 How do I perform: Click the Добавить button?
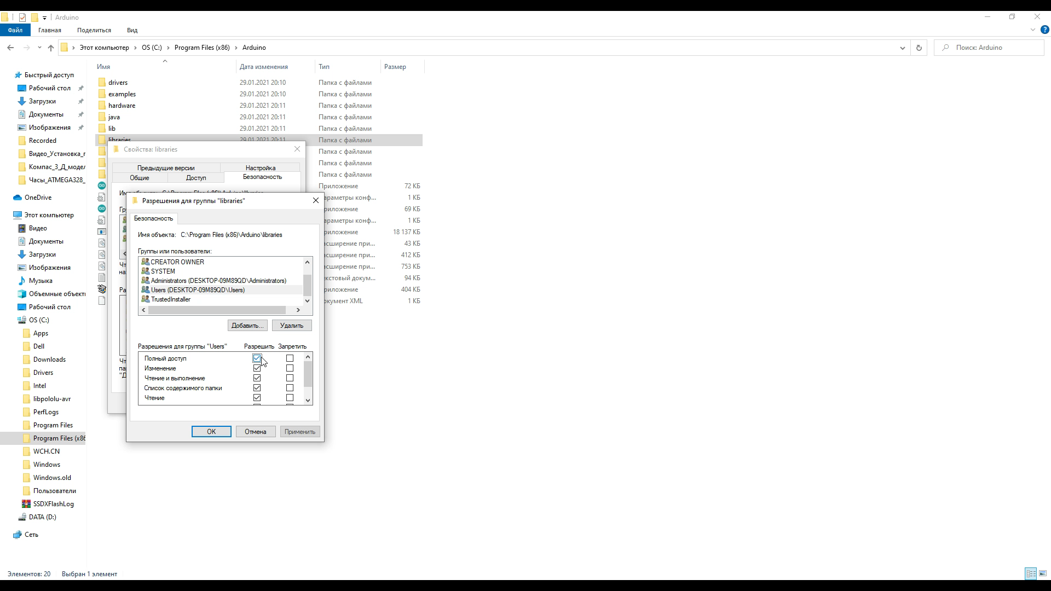point(247,326)
